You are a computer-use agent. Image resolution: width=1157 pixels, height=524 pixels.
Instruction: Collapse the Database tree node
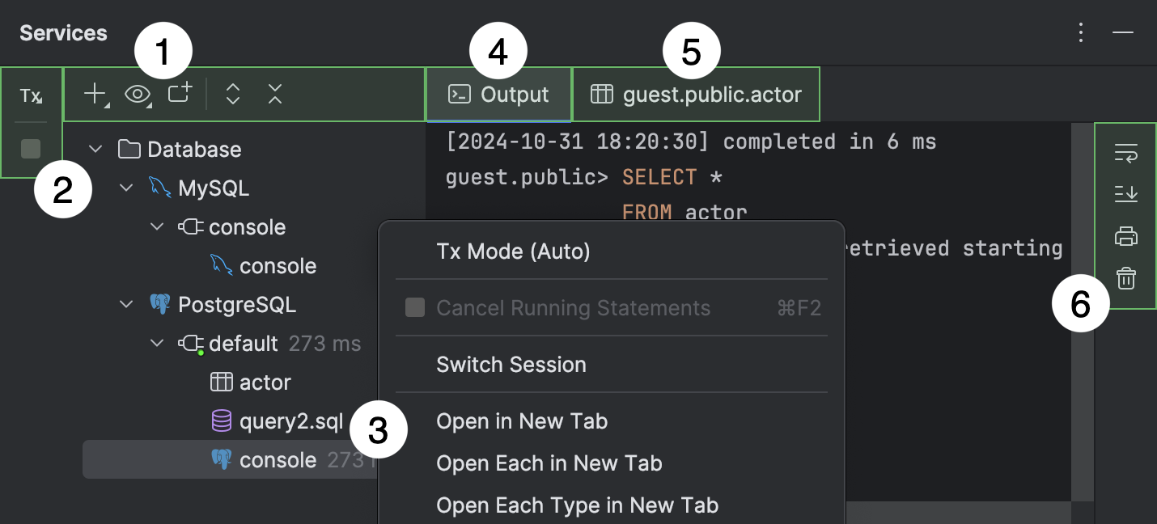95,150
